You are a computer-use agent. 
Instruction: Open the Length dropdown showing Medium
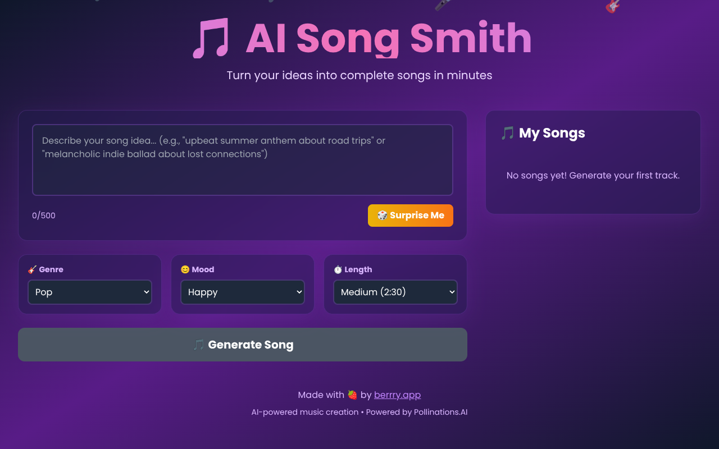pyautogui.click(x=395, y=292)
